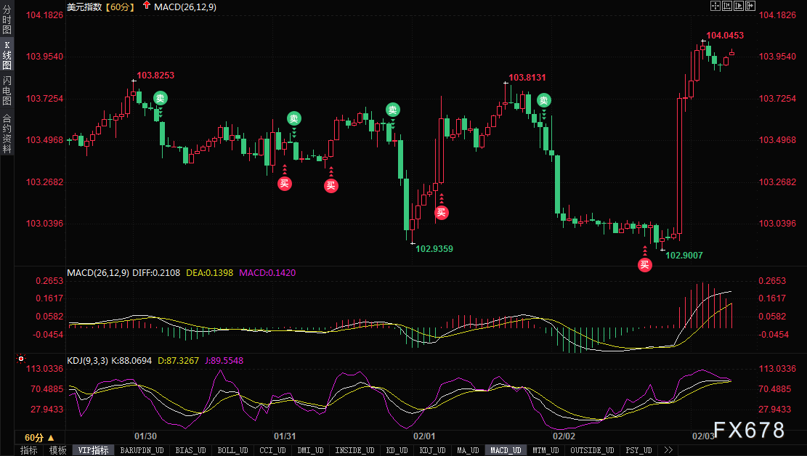Select the INSIDE_UD indicator tab
Viewport: 807px width, 456px height.
click(x=354, y=450)
